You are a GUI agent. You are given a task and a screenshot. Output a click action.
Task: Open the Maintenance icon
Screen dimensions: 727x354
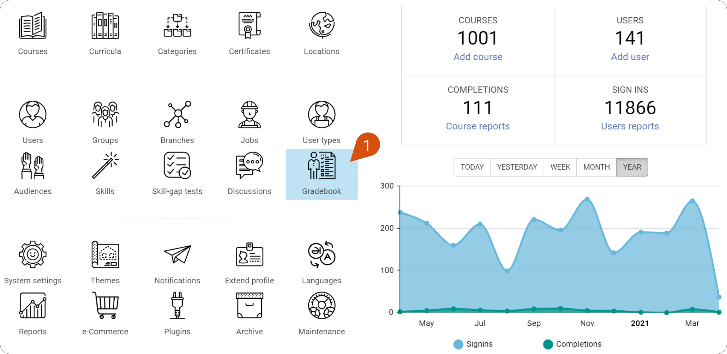321,305
